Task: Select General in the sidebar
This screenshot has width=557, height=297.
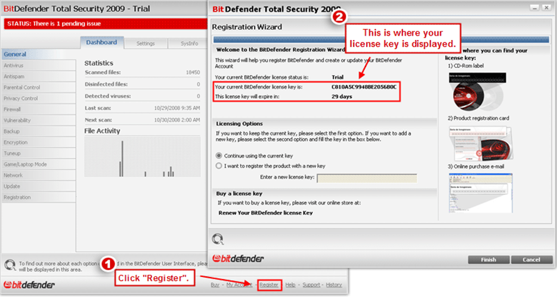Action: point(38,54)
